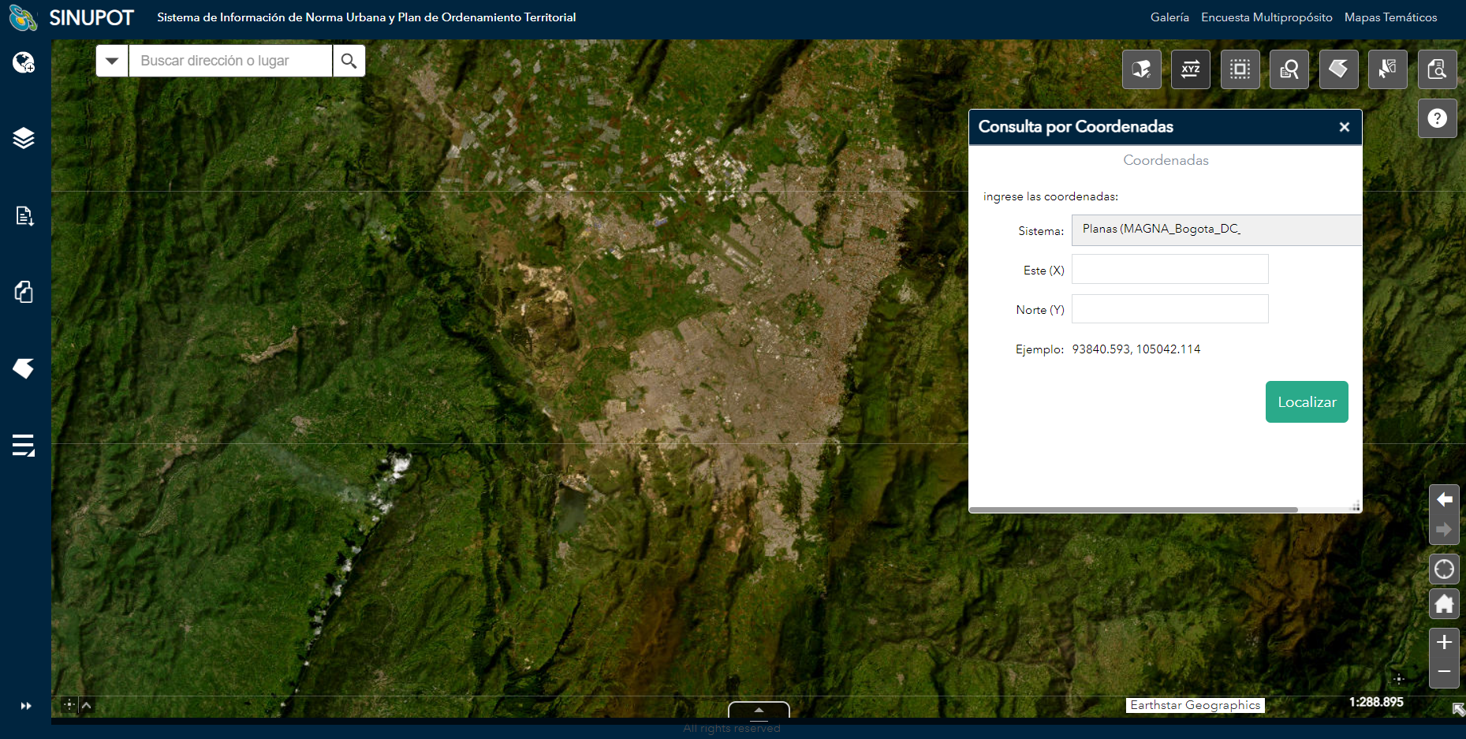Open the help question mark widget
1466x739 pixels.
pos(1437,118)
